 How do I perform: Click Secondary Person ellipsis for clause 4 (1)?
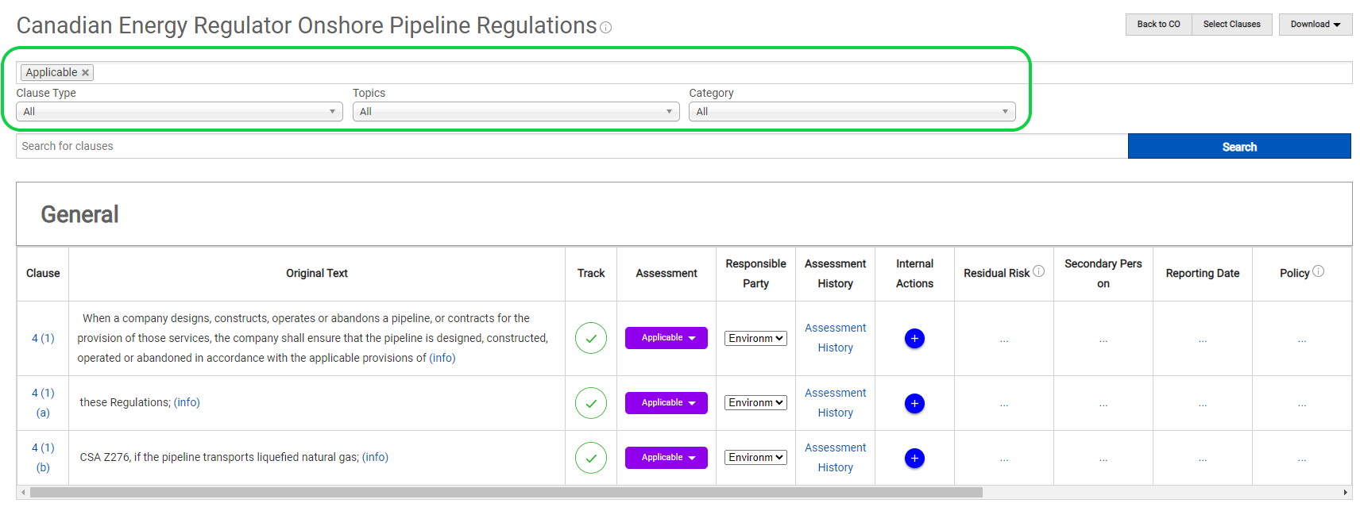coord(1103,340)
